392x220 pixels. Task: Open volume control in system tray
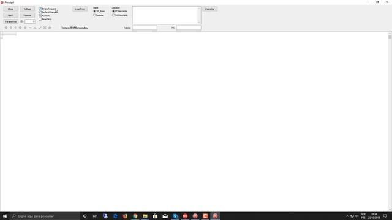click(x=356, y=216)
